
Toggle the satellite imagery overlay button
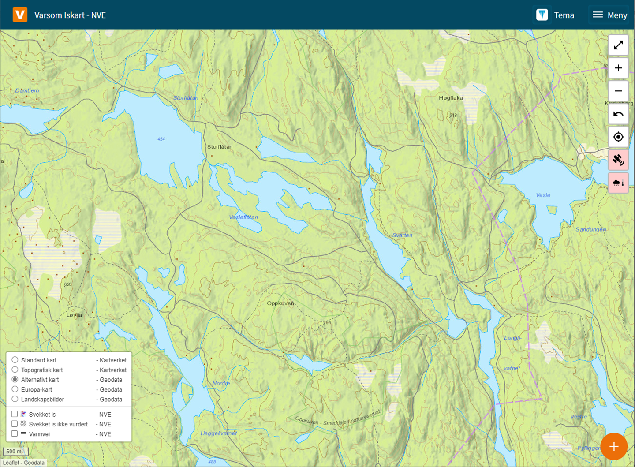point(618,160)
